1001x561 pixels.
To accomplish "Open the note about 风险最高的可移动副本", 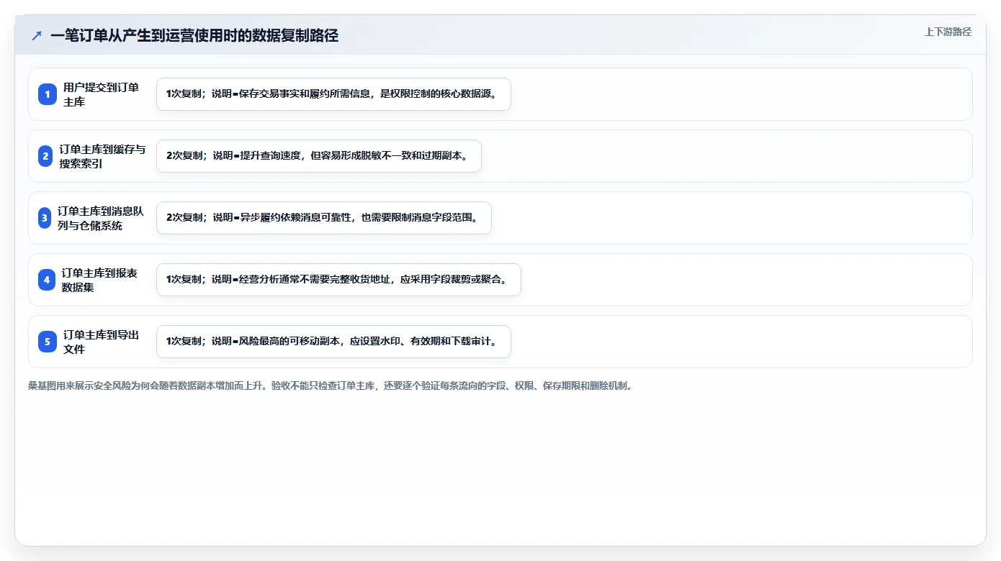I will (x=333, y=342).
